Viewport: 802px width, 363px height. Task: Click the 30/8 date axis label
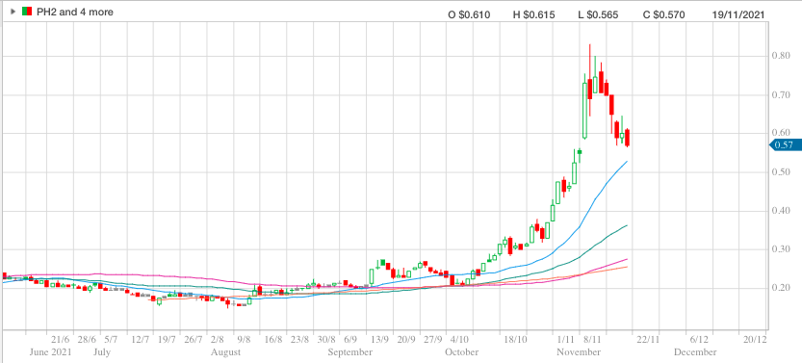pos(326,340)
